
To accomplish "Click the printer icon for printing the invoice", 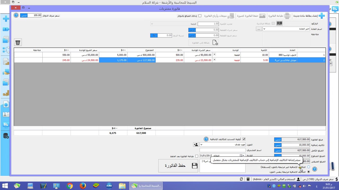I will pos(287,16).
